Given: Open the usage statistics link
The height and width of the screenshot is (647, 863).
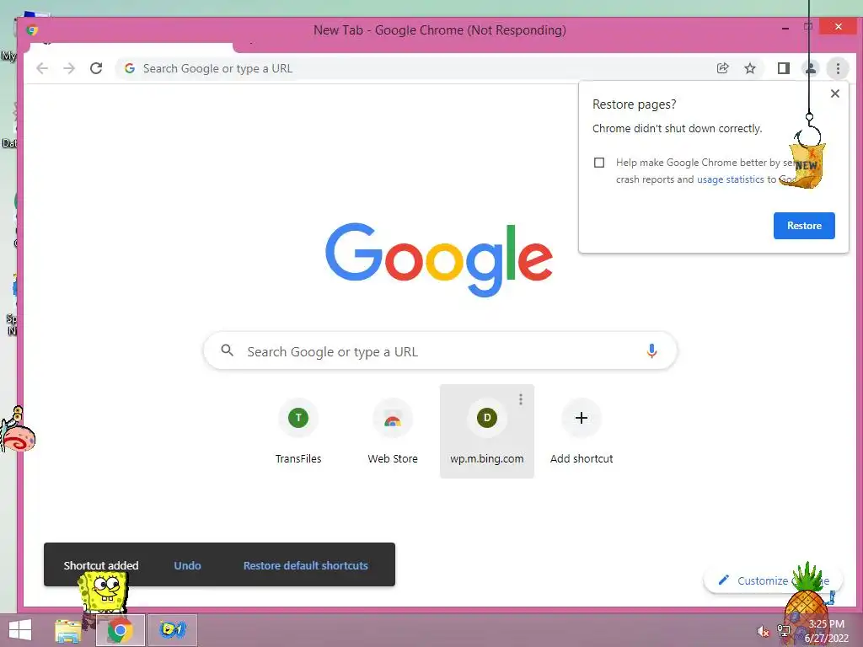Looking at the screenshot, I should [x=731, y=179].
